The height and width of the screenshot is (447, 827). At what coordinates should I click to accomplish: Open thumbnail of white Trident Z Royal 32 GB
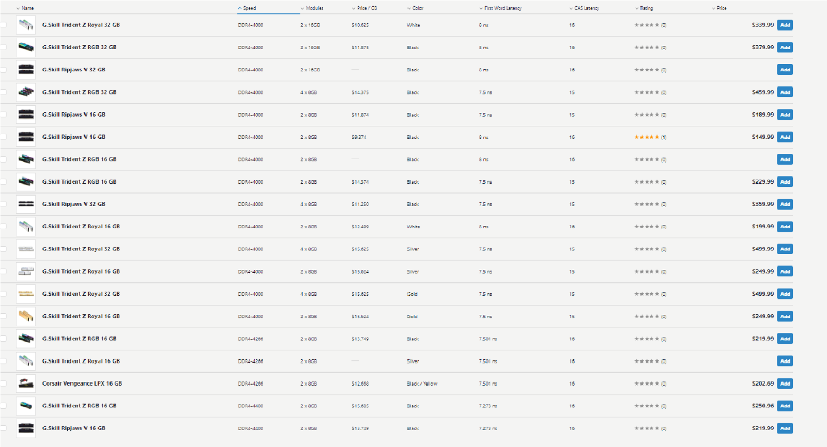[26, 25]
